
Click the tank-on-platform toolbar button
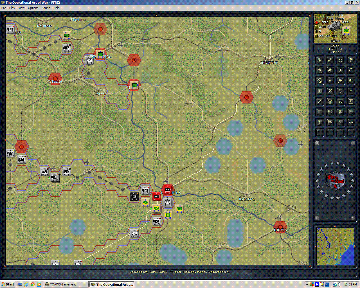pyautogui.click(x=330, y=122)
